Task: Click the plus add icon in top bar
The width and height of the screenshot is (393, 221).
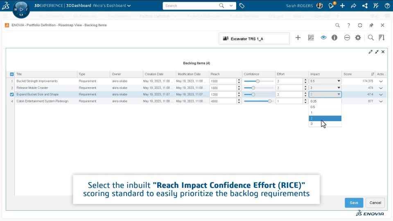Action: [x=342, y=5]
